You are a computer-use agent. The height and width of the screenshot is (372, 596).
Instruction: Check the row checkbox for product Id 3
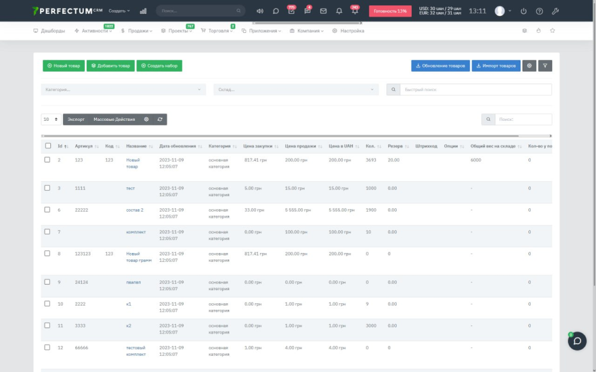pos(48,188)
